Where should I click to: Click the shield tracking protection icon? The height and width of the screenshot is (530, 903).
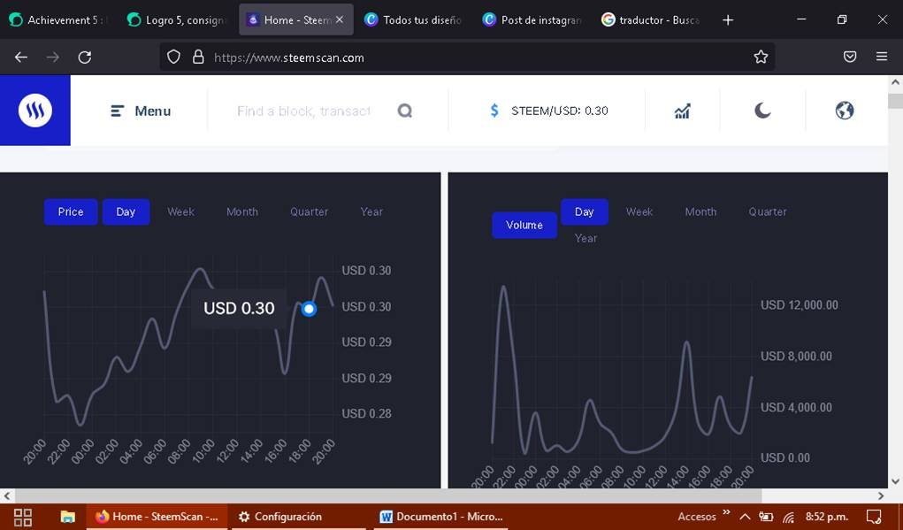pyautogui.click(x=173, y=57)
